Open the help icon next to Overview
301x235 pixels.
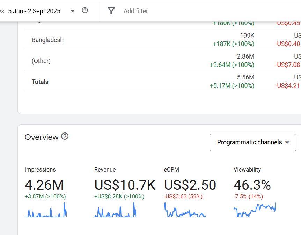[x=65, y=136]
